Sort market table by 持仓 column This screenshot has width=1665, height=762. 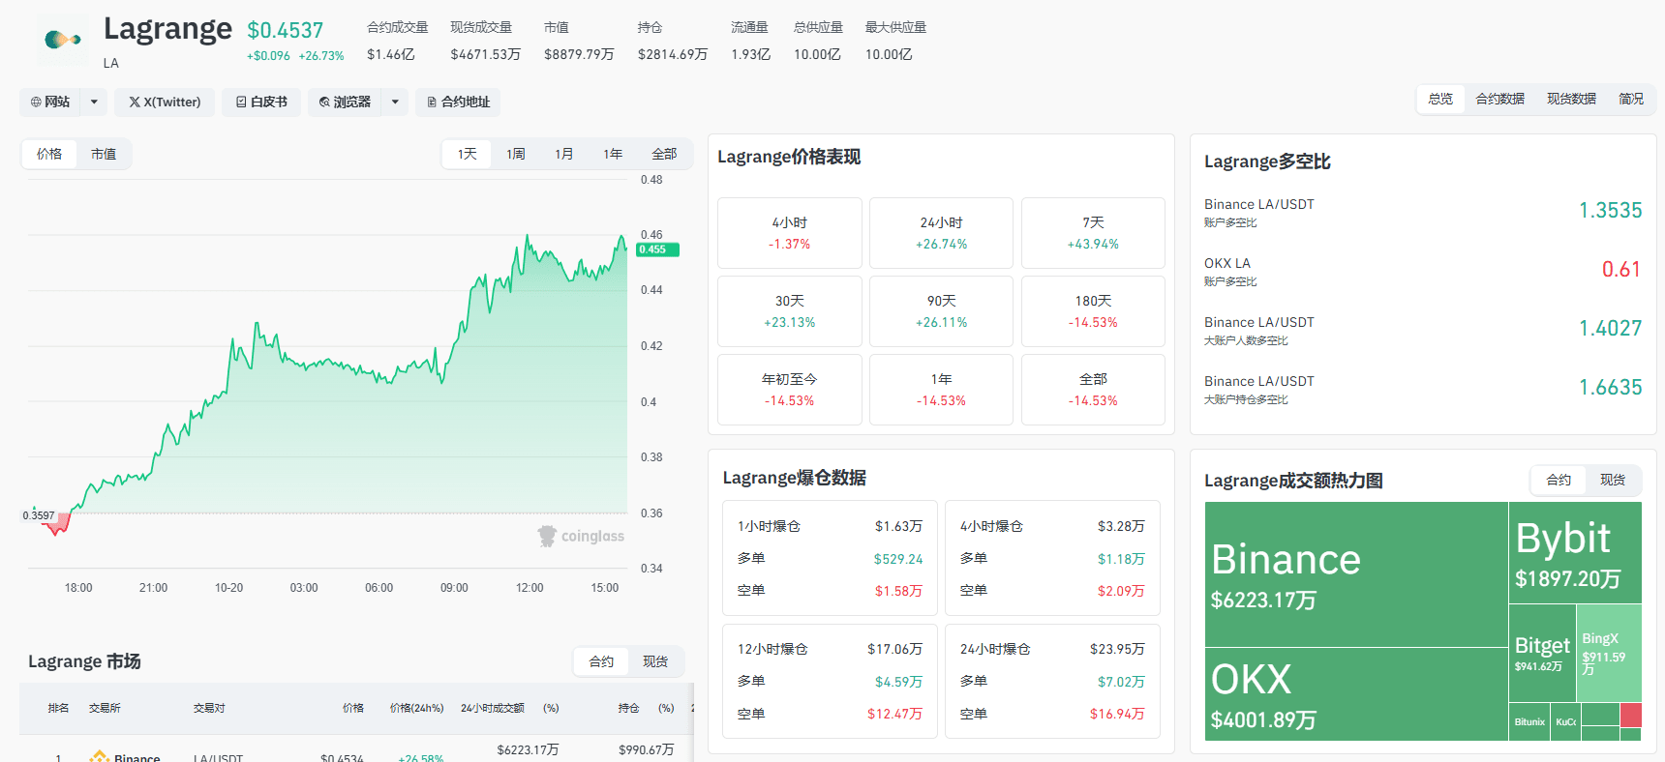[x=629, y=708]
